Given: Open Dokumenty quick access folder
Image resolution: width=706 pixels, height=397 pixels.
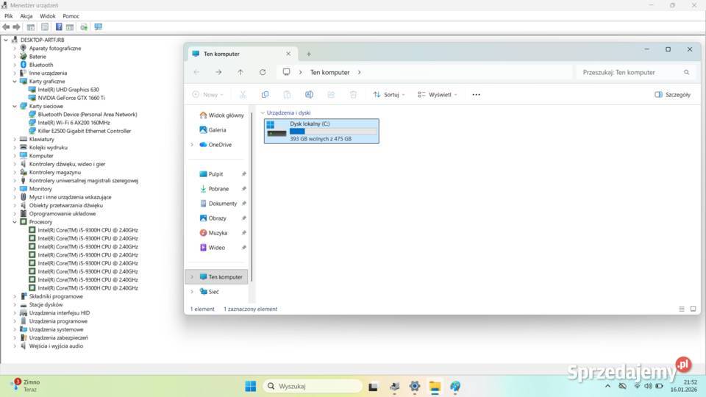Looking at the screenshot, I should [218, 204].
